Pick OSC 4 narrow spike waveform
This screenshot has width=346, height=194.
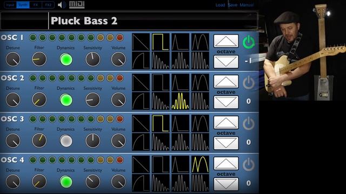pos(180,164)
